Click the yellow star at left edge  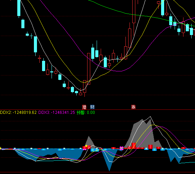click(x=0, y=148)
